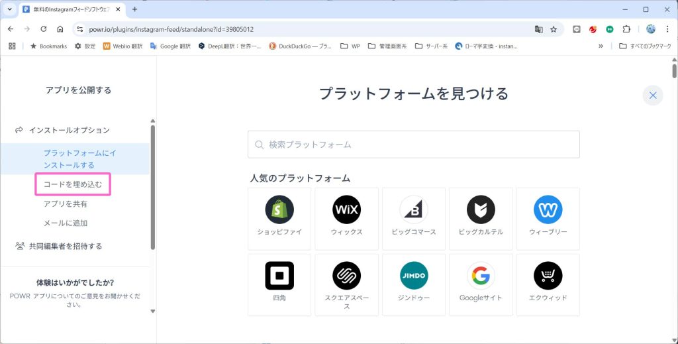The height and width of the screenshot is (344, 678).
Task: Open the Weblio 翻訳 bookmark
Action: click(122, 46)
